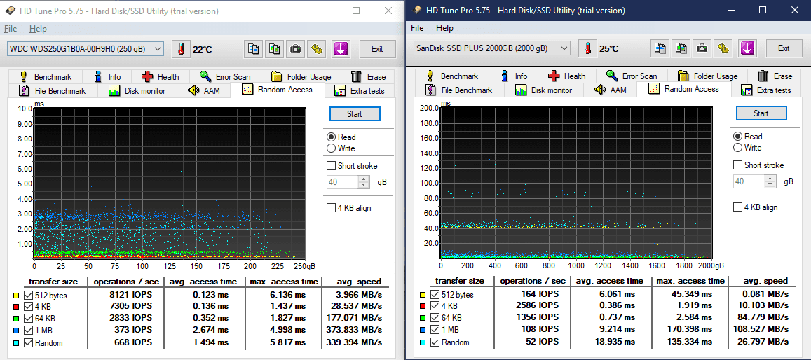Open Extra tests tab in SanDisk window
Viewport: 811px width, 360px height.
(x=766, y=90)
